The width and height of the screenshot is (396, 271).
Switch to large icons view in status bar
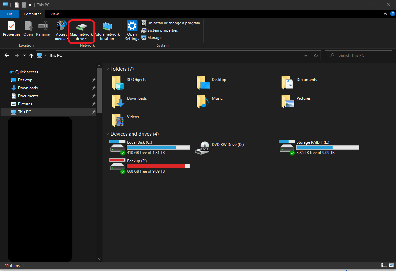click(391, 265)
